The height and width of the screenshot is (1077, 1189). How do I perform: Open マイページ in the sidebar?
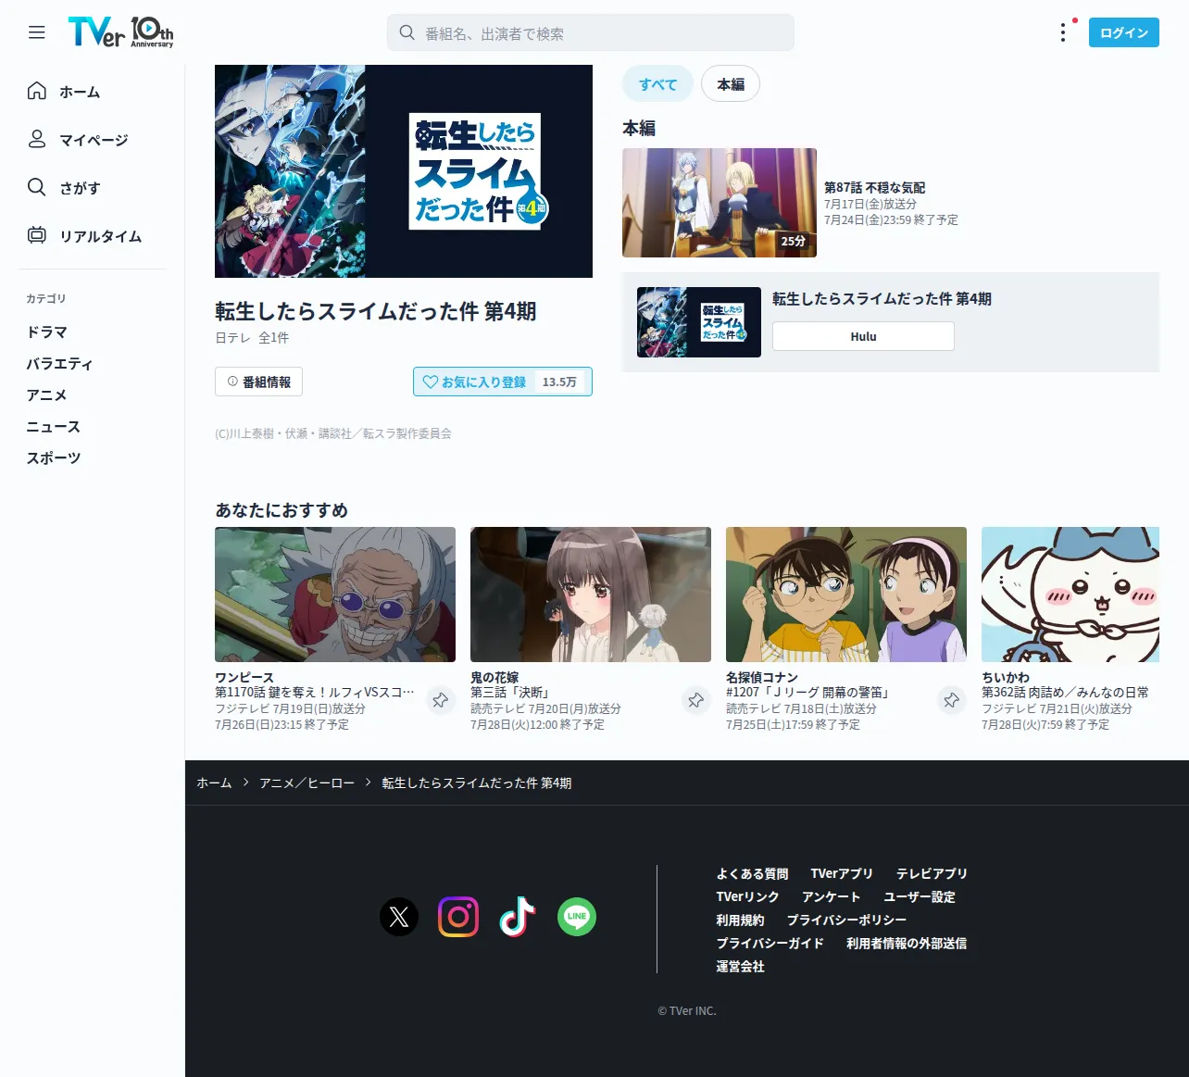[x=94, y=140]
